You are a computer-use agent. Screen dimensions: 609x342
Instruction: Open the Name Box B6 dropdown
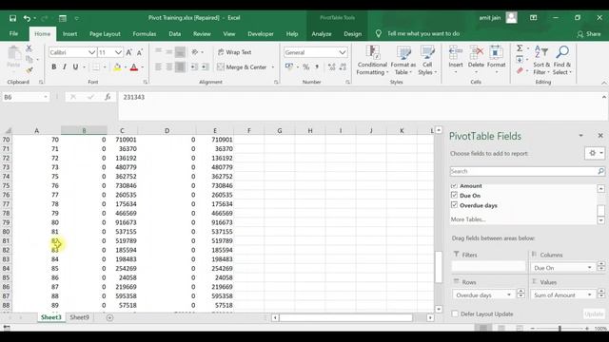tap(46, 97)
